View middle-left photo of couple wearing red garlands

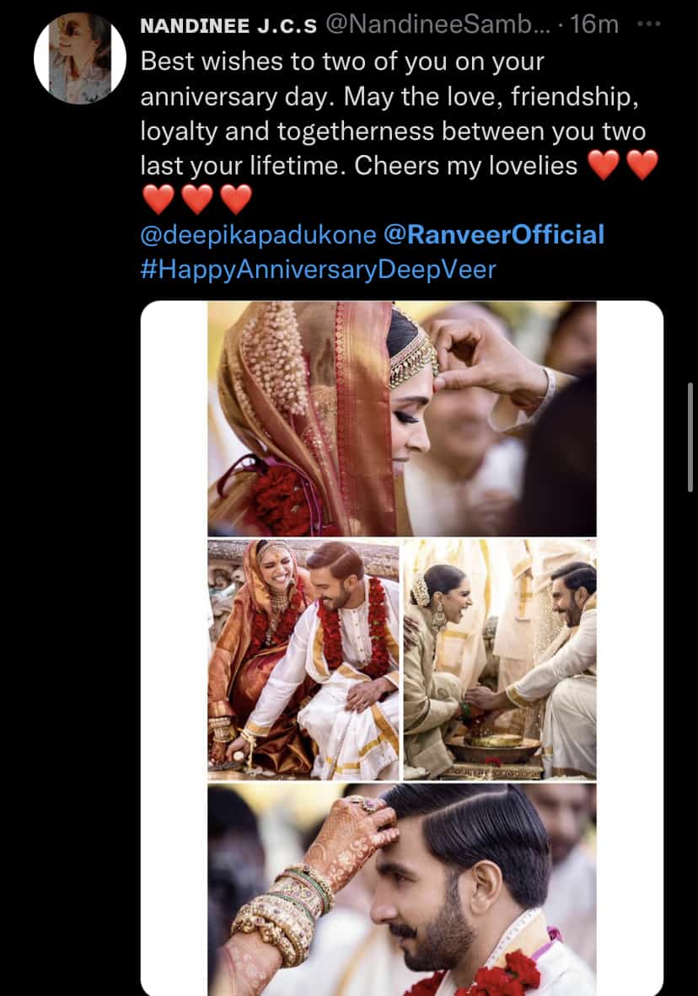coord(303,660)
